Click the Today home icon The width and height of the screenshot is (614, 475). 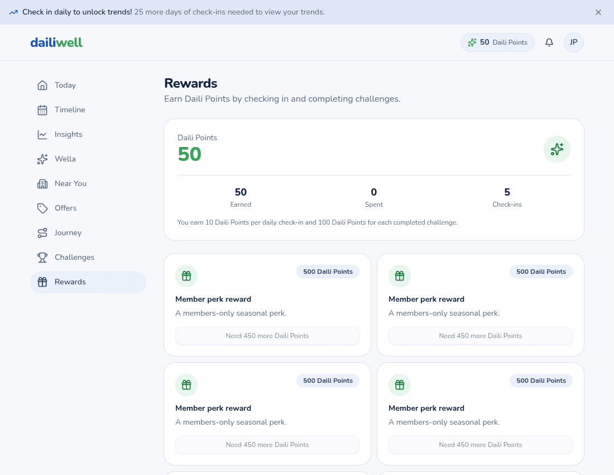(42, 85)
